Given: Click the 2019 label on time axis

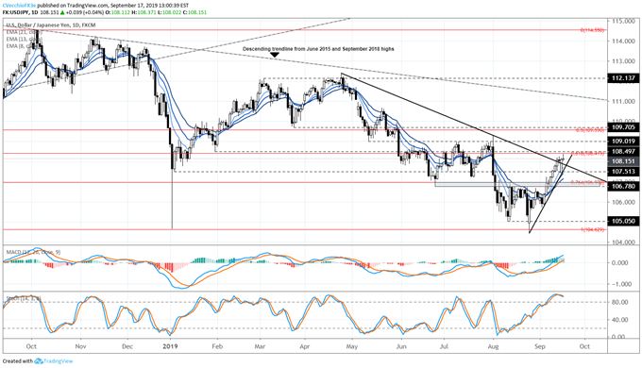Looking at the screenshot, I should tap(170, 346).
